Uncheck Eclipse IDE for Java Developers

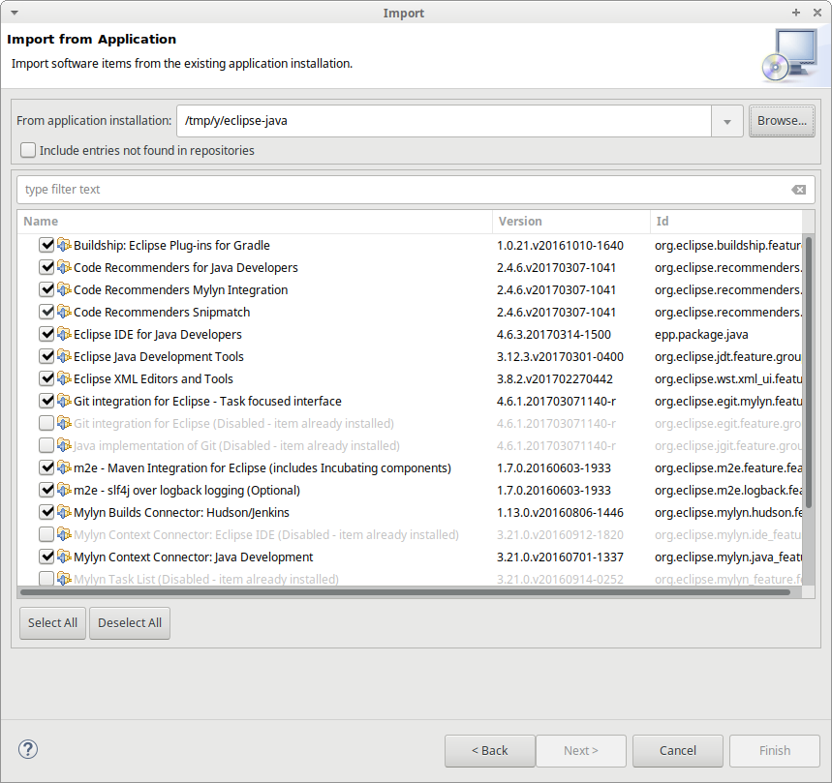click(x=46, y=334)
